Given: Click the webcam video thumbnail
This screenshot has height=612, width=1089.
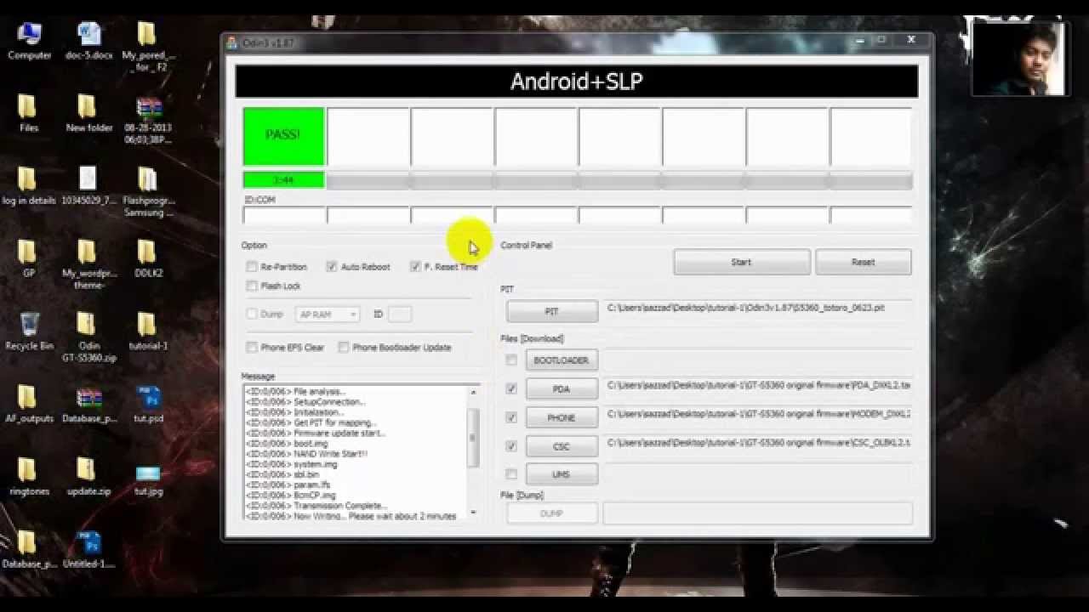Looking at the screenshot, I should (x=1019, y=58).
